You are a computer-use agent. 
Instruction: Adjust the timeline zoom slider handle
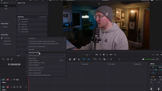click(111, 59)
